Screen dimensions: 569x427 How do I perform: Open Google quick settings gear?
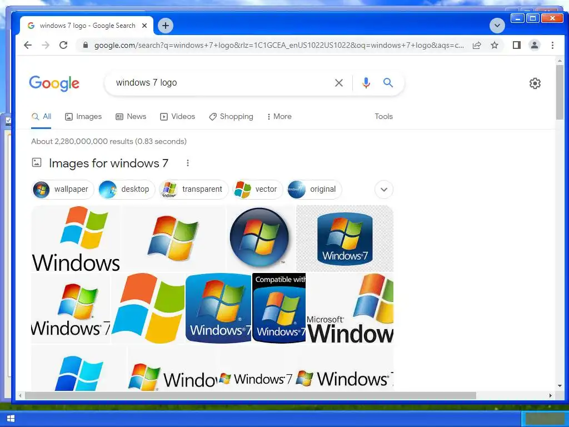click(535, 83)
